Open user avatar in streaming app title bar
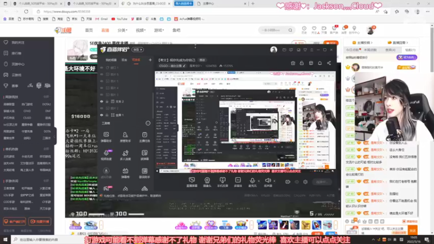 [x=273, y=49]
